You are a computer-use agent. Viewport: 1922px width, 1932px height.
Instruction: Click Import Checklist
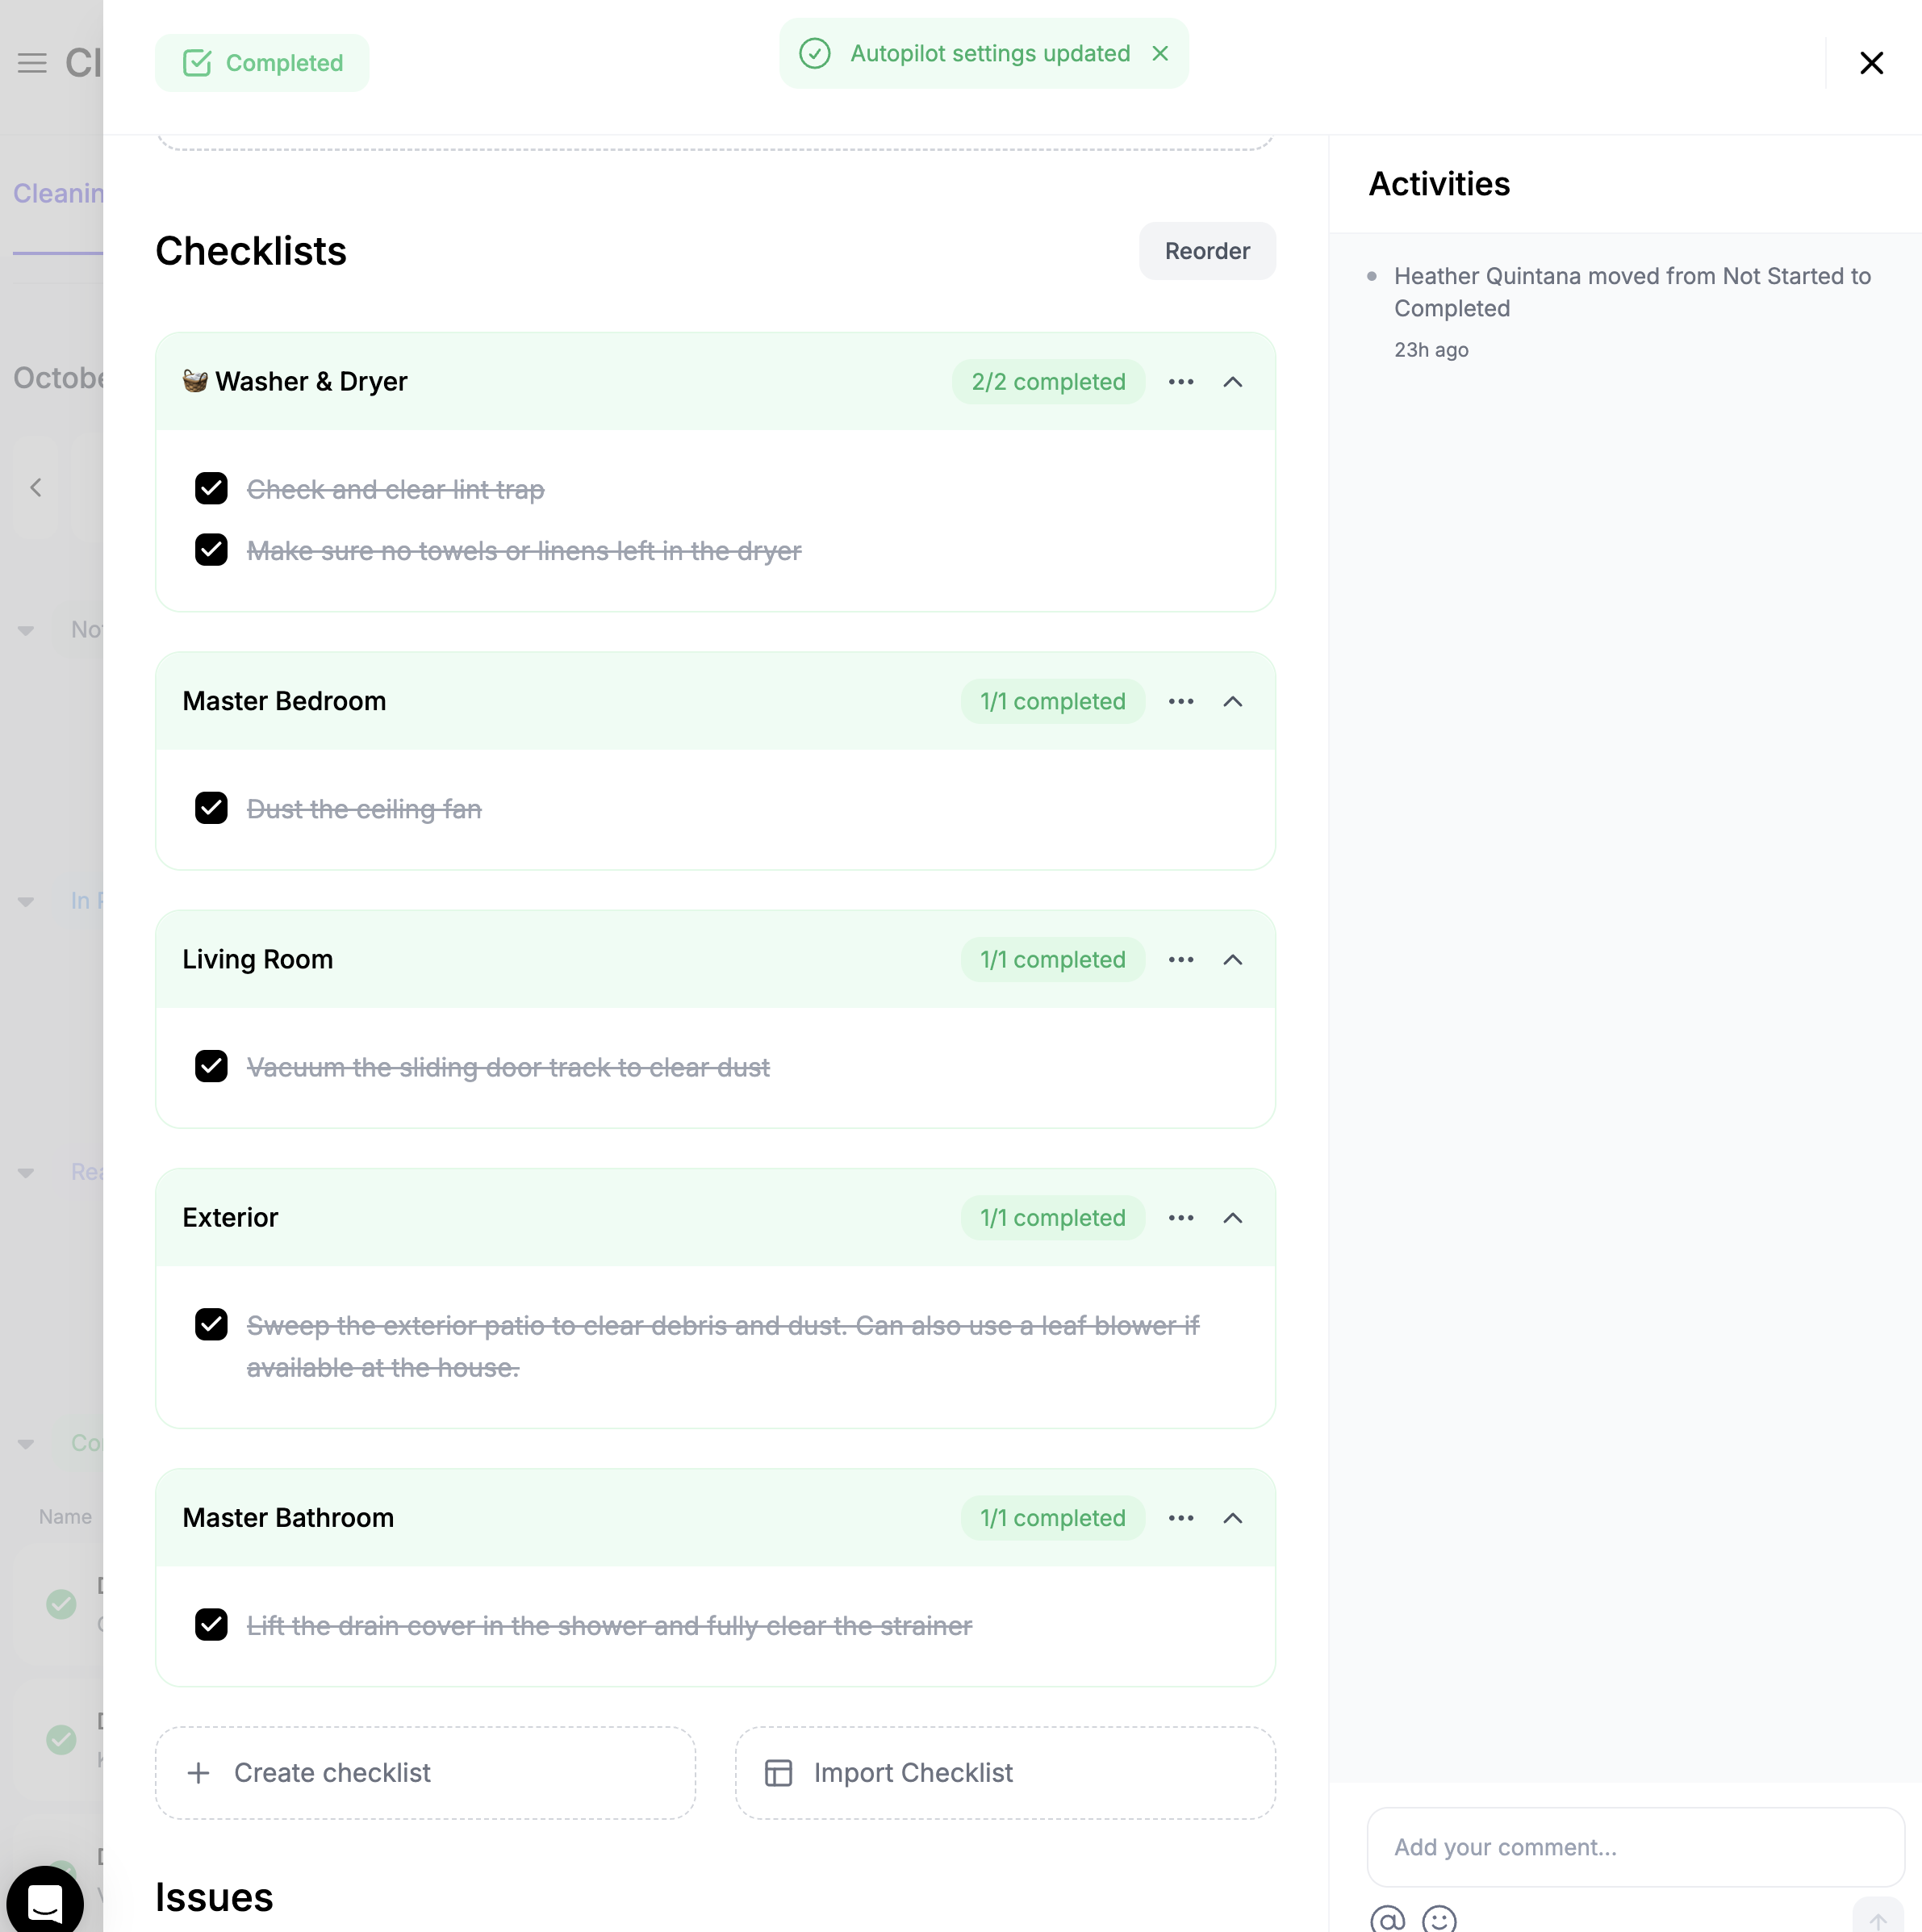pos(1005,1773)
